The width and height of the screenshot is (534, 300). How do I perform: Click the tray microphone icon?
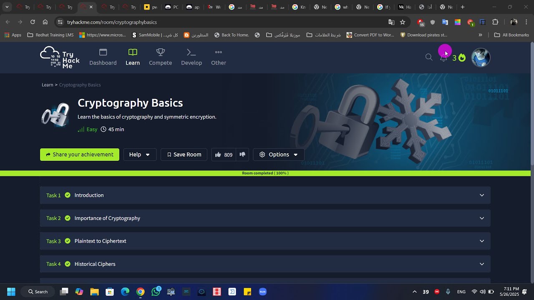click(x=448, y=292)
